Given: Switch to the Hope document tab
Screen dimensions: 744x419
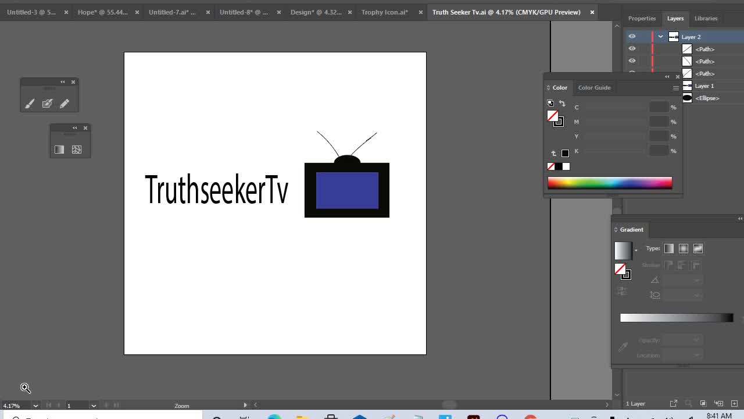Looking at the screenshot, I should tap(103, 12).
